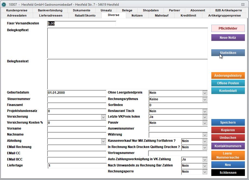Switch to the Adressdaten tab

[17, 15]
